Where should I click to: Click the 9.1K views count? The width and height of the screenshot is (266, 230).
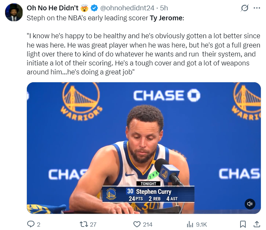point(201,224)
